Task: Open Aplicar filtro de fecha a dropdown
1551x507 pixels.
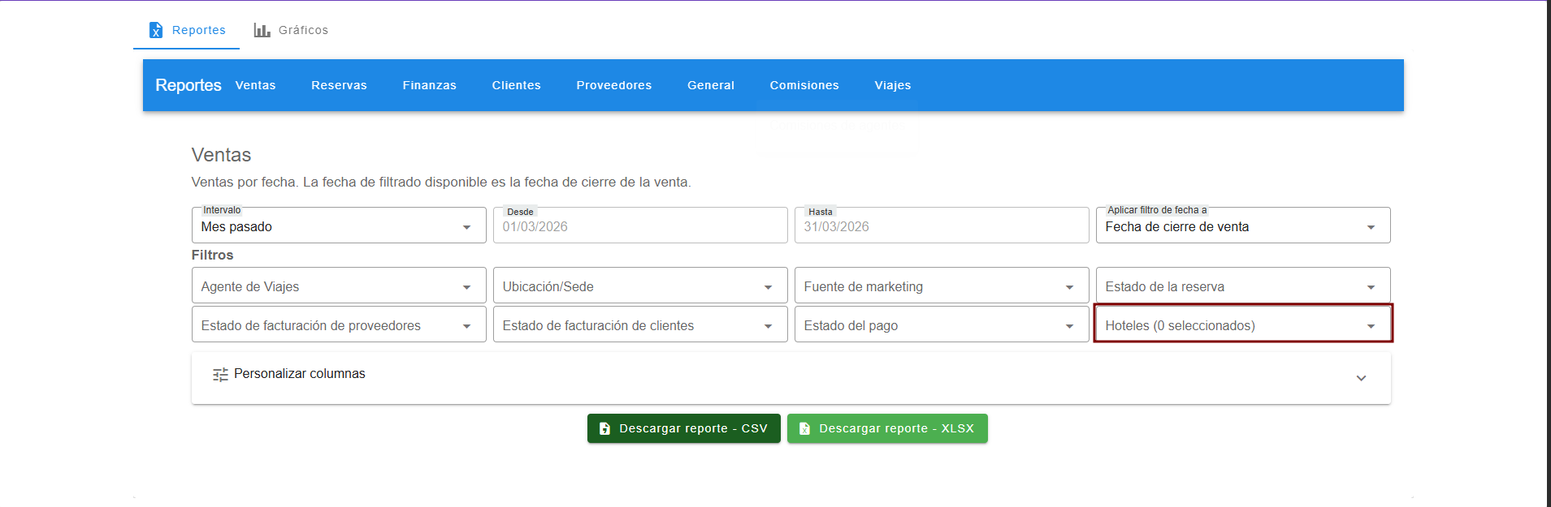Action: 1242,226
